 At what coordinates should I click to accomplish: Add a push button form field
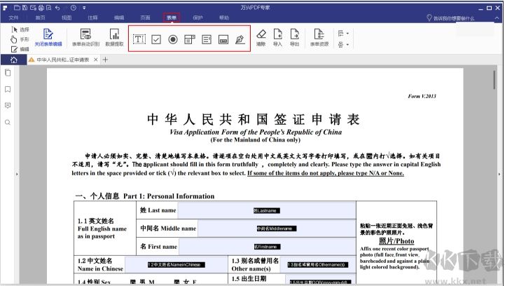tap(223, 39)
